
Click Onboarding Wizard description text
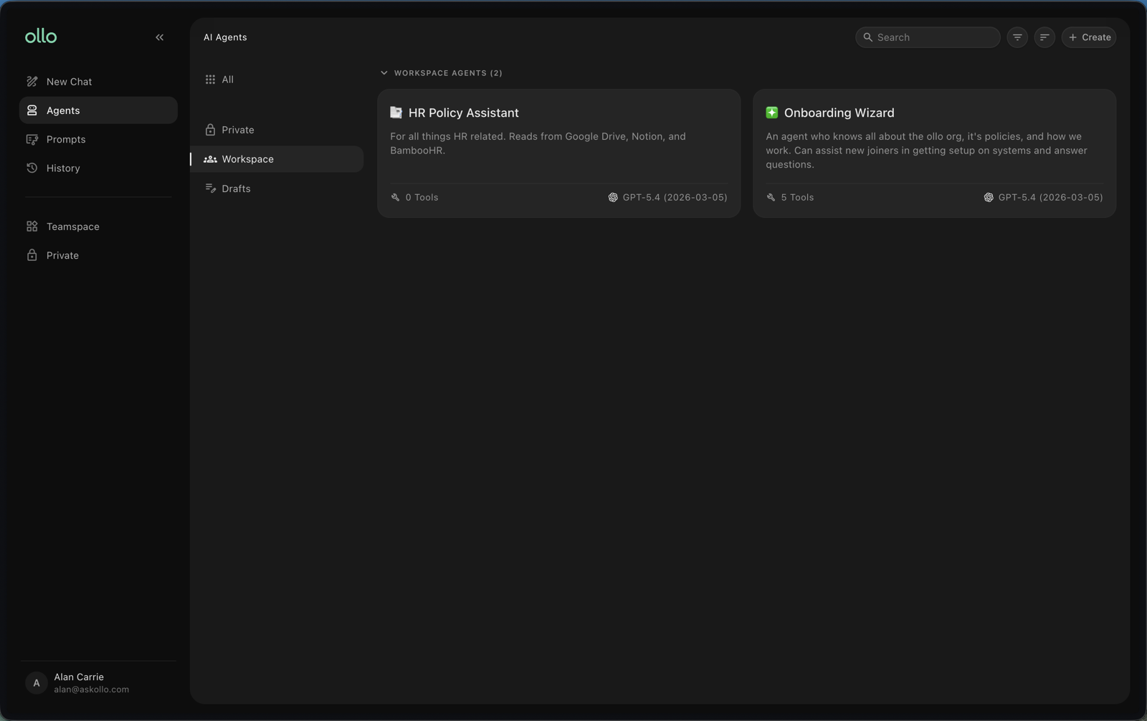click(926, 151)
